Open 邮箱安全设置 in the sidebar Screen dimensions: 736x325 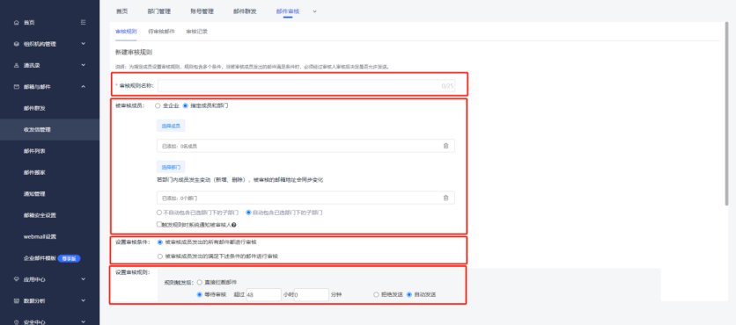click(x=40, y=215)
